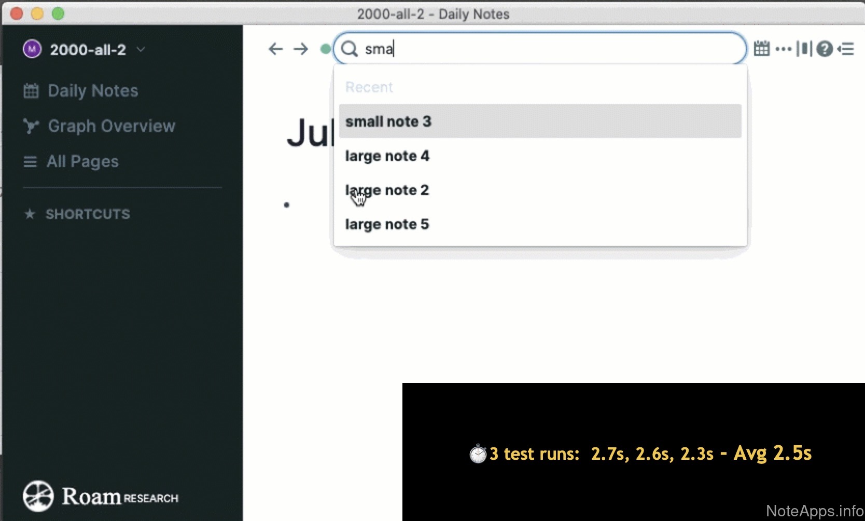The width and height of the screenshot is (865, 521).
Task: Click the Shortcuts star heading
Action: [78, 214]
